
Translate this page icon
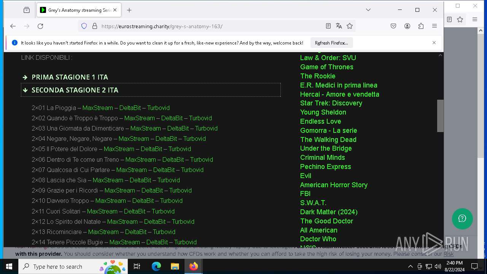click(339, 26)
